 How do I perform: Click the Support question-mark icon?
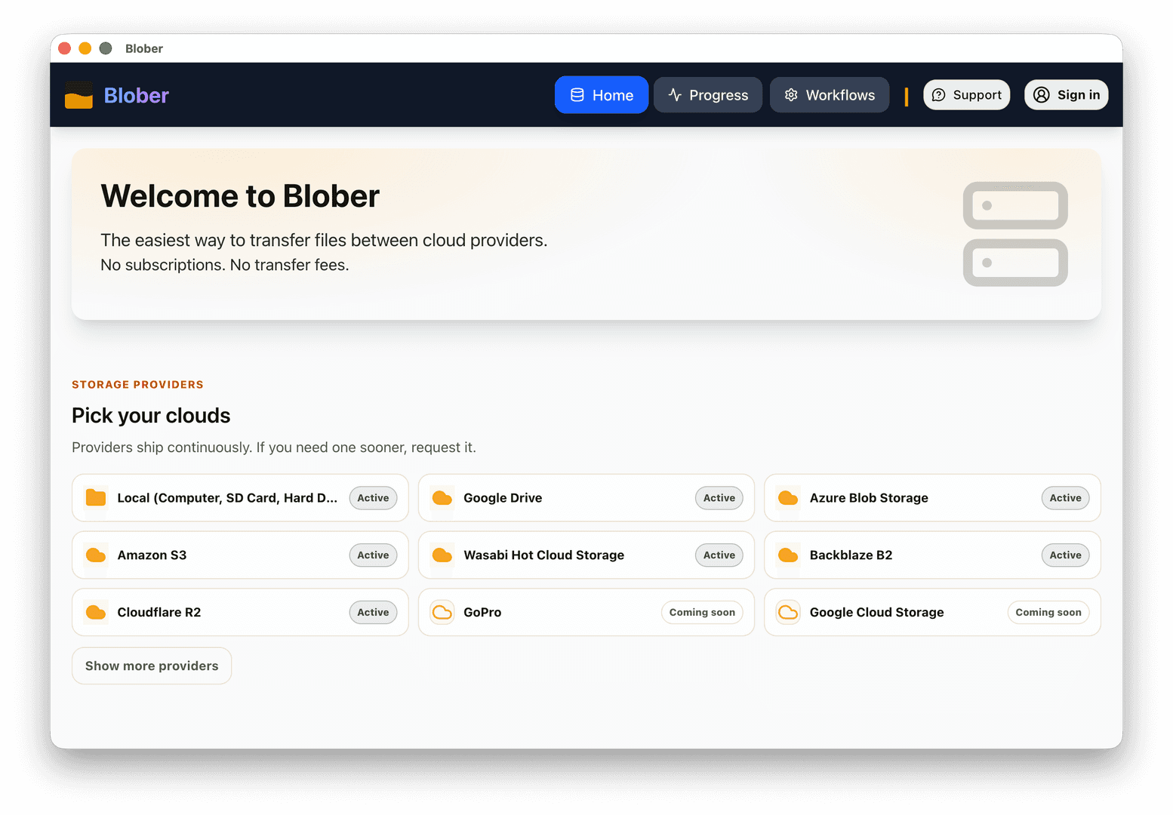939,94
